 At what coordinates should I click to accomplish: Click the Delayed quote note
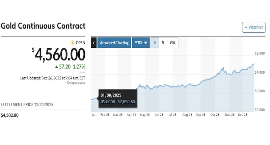[x=76, y=82]
